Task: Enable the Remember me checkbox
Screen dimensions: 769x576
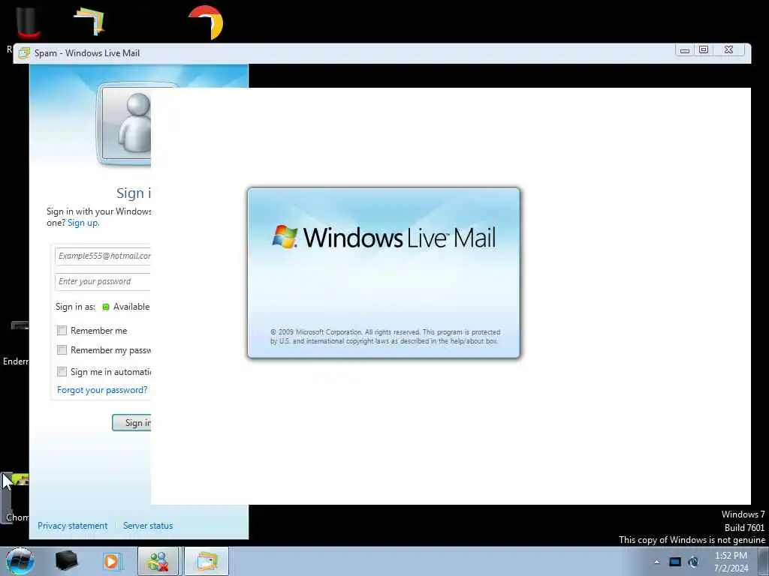Action: pos(62,331)
